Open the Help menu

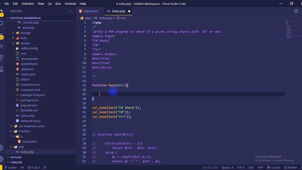pos(83,4)
